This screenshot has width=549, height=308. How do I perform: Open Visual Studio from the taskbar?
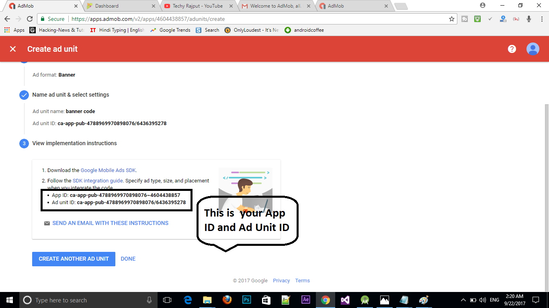tap(345, 300)
